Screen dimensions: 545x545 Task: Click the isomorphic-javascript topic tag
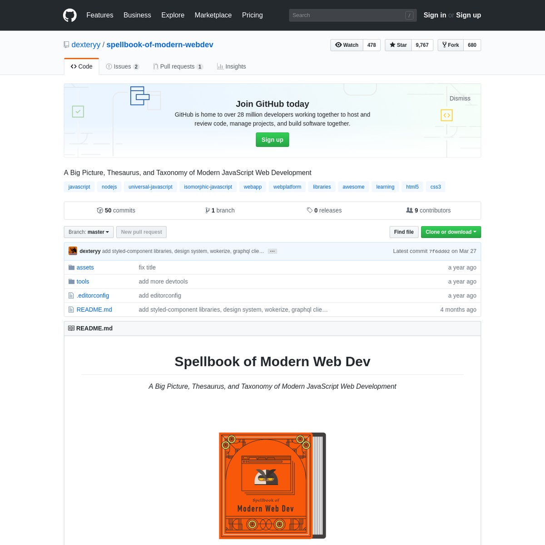click(208, 187)
